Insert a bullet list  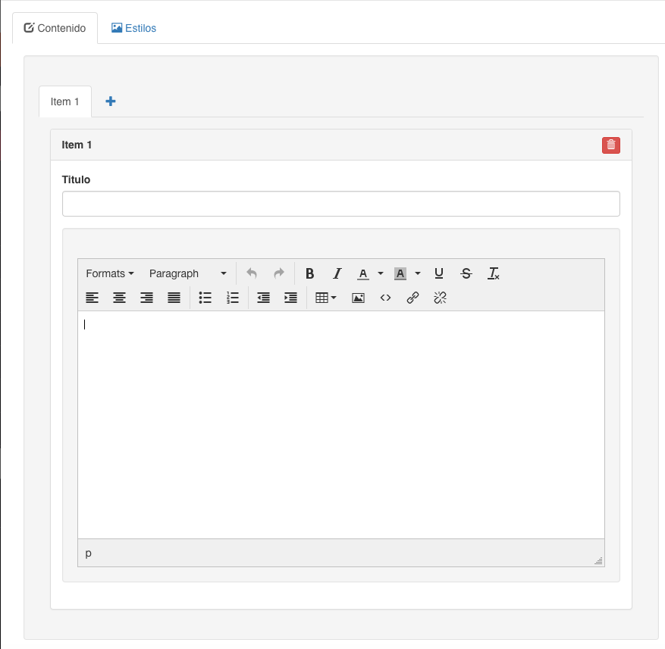[x=205, y=298]
